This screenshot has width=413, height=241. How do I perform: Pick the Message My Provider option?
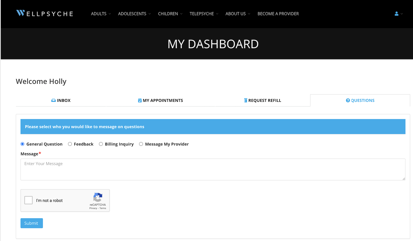click(x=141, y=144)
